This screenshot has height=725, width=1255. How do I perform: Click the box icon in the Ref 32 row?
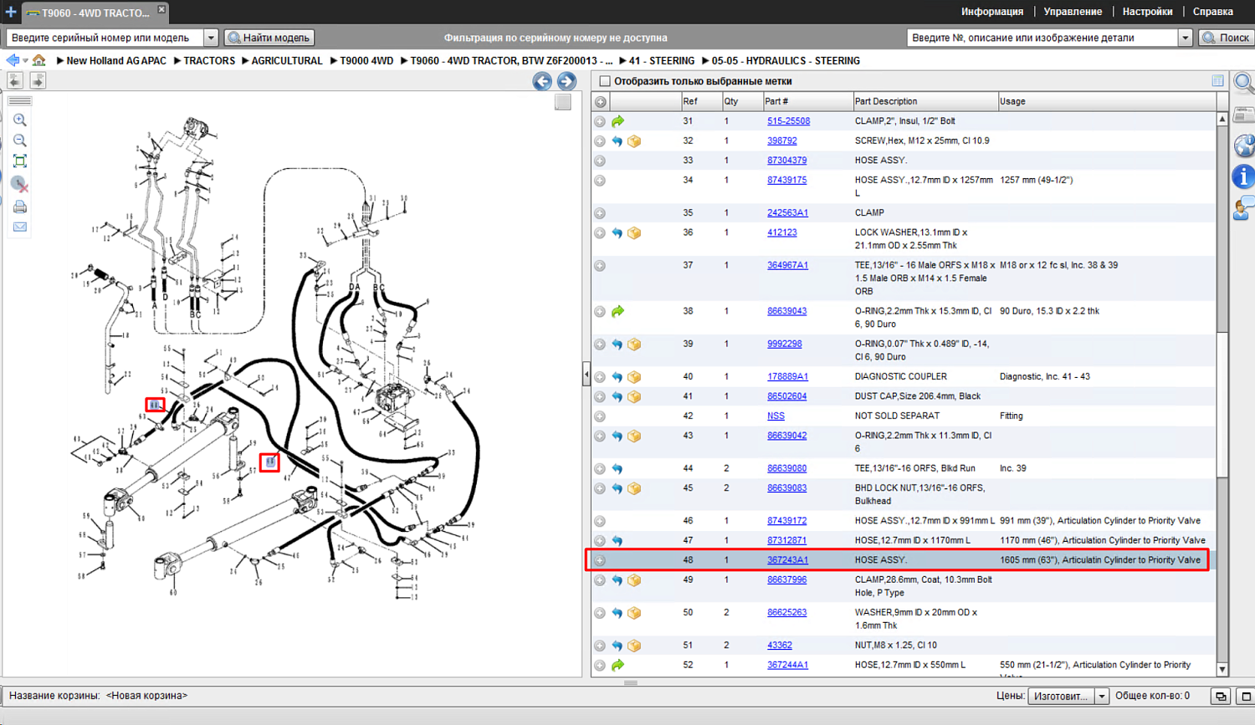point(634,141)
